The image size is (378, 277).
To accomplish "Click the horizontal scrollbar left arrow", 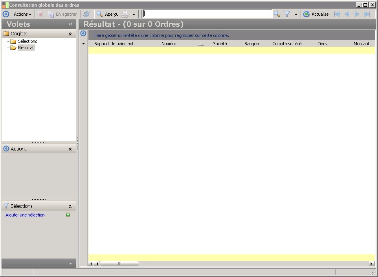I will [x=97, y=264].
